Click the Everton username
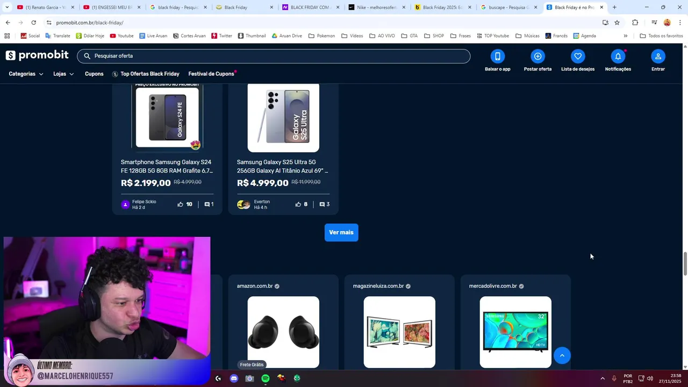 pyautogui.click(x=262, y=202)
